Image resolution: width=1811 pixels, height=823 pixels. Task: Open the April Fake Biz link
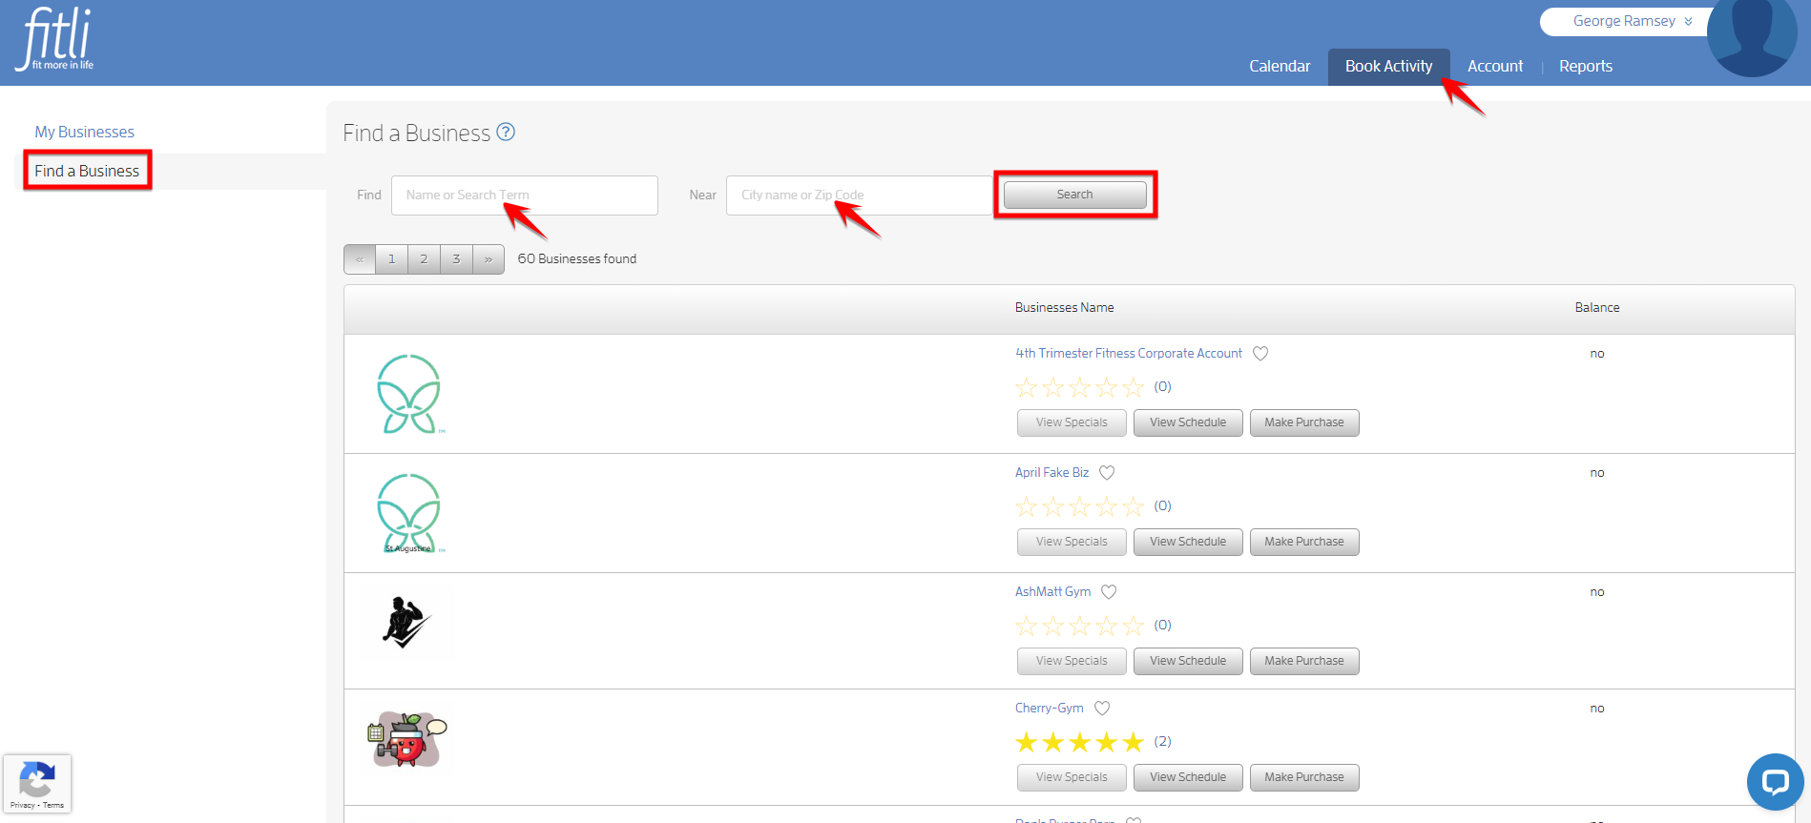[1051, 472]
